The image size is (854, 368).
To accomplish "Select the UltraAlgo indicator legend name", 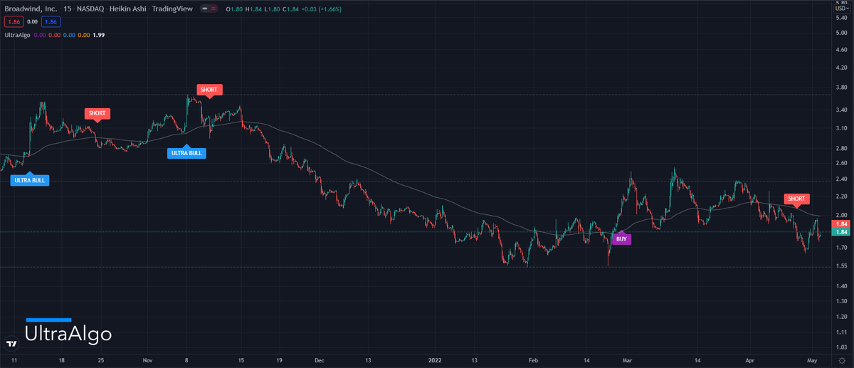I will pos(18,35).
